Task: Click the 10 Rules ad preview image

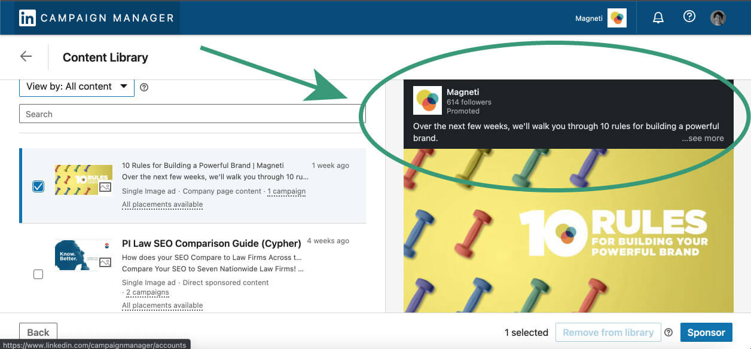Action: 568,230
